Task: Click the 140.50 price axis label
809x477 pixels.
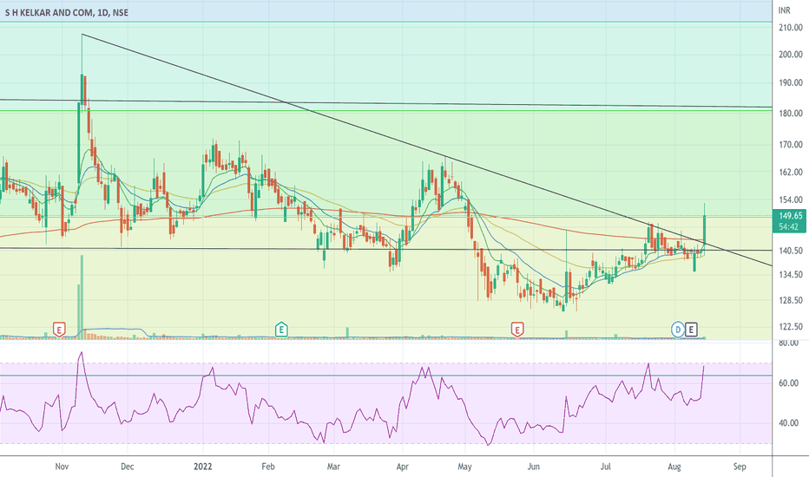Action: coord(791,251)
